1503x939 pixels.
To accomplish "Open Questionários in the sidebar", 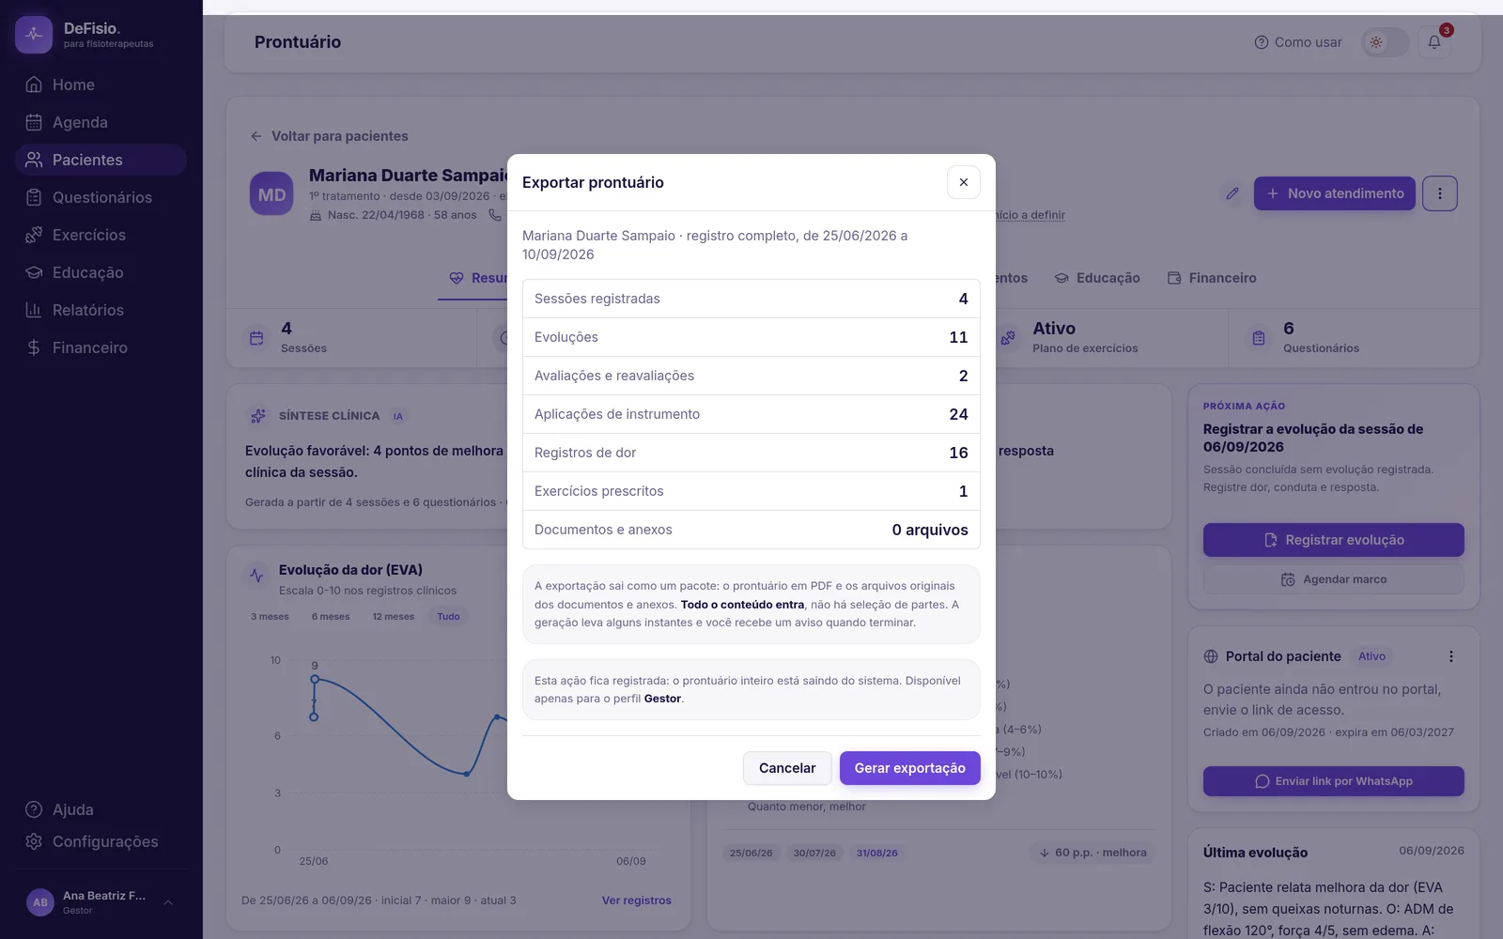I will (101, 197).
